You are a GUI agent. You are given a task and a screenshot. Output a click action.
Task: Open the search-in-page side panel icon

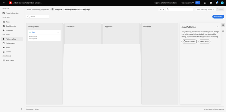click(x=223, y=31)
